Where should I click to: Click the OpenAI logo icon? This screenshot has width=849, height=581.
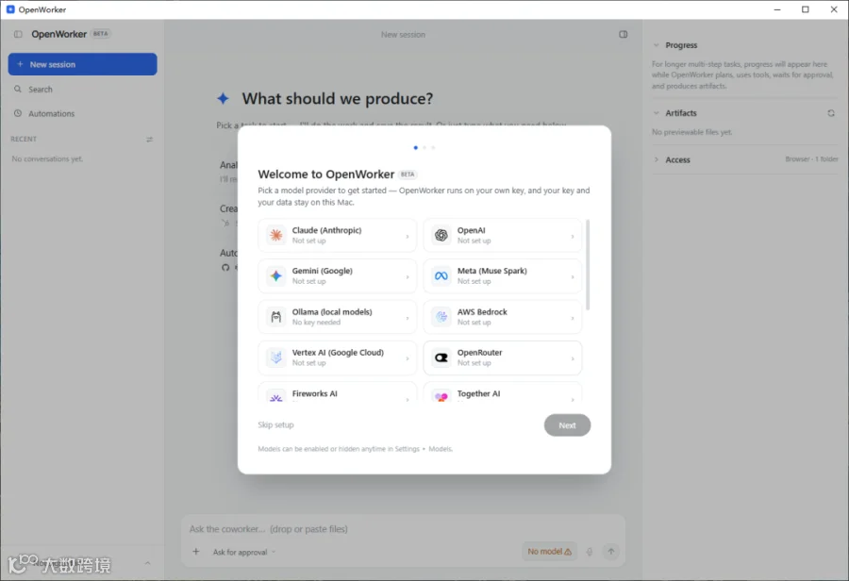(441, 235)
